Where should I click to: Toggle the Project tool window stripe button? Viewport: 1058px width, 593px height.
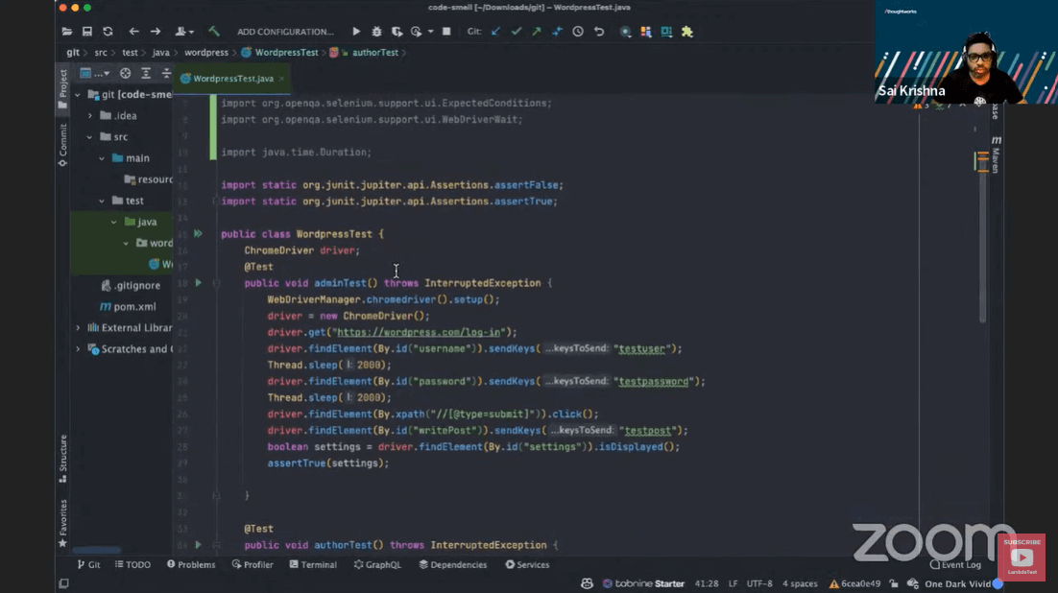63,89
